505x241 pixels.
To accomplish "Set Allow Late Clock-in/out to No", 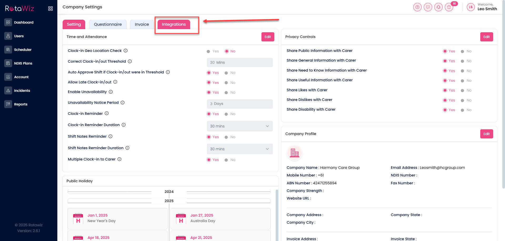I will [x=226, y=83].
